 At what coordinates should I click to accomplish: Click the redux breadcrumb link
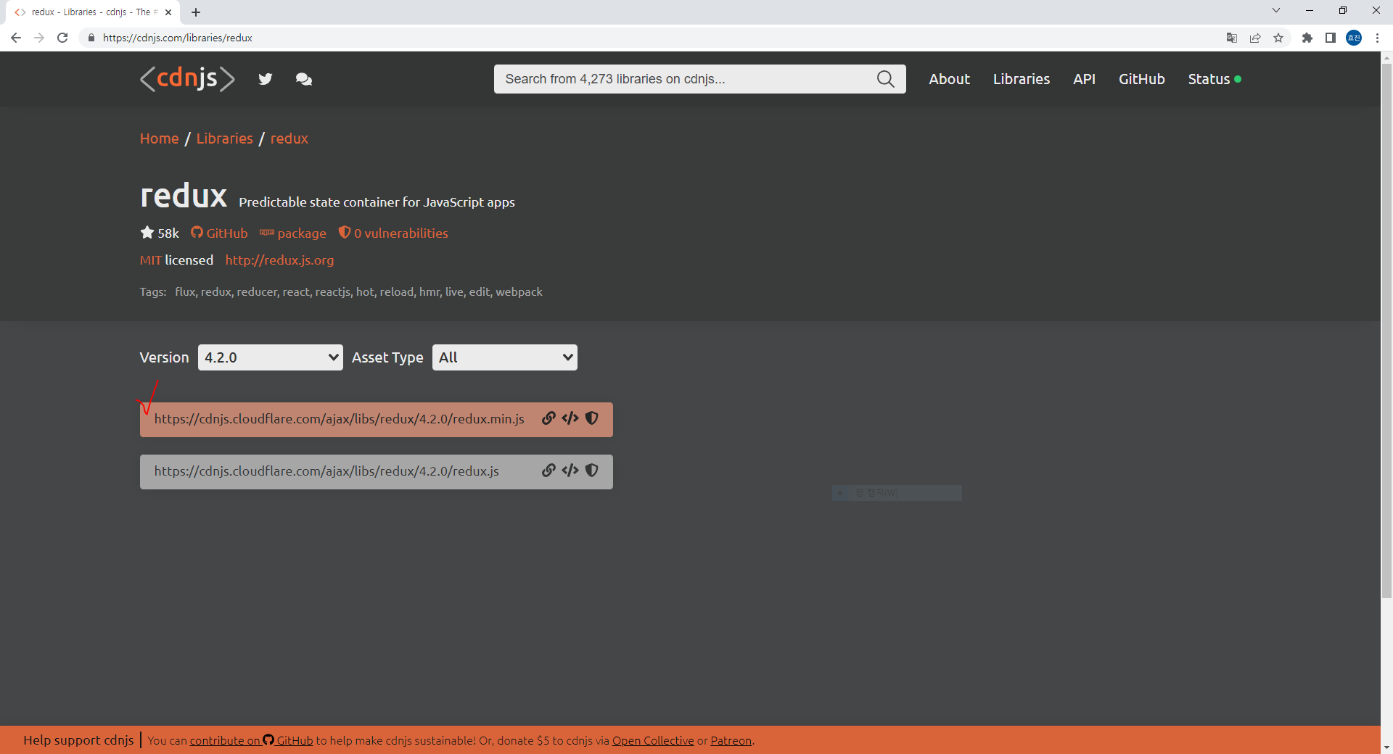289,138
